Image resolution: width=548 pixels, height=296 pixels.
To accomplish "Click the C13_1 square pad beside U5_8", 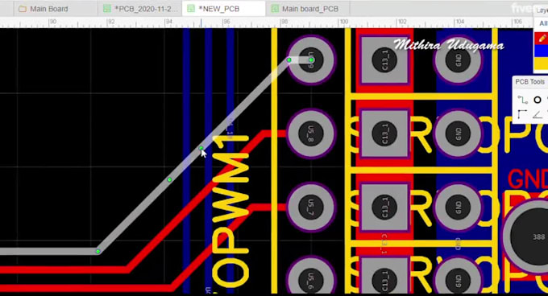I will click(x=384, y=134).
